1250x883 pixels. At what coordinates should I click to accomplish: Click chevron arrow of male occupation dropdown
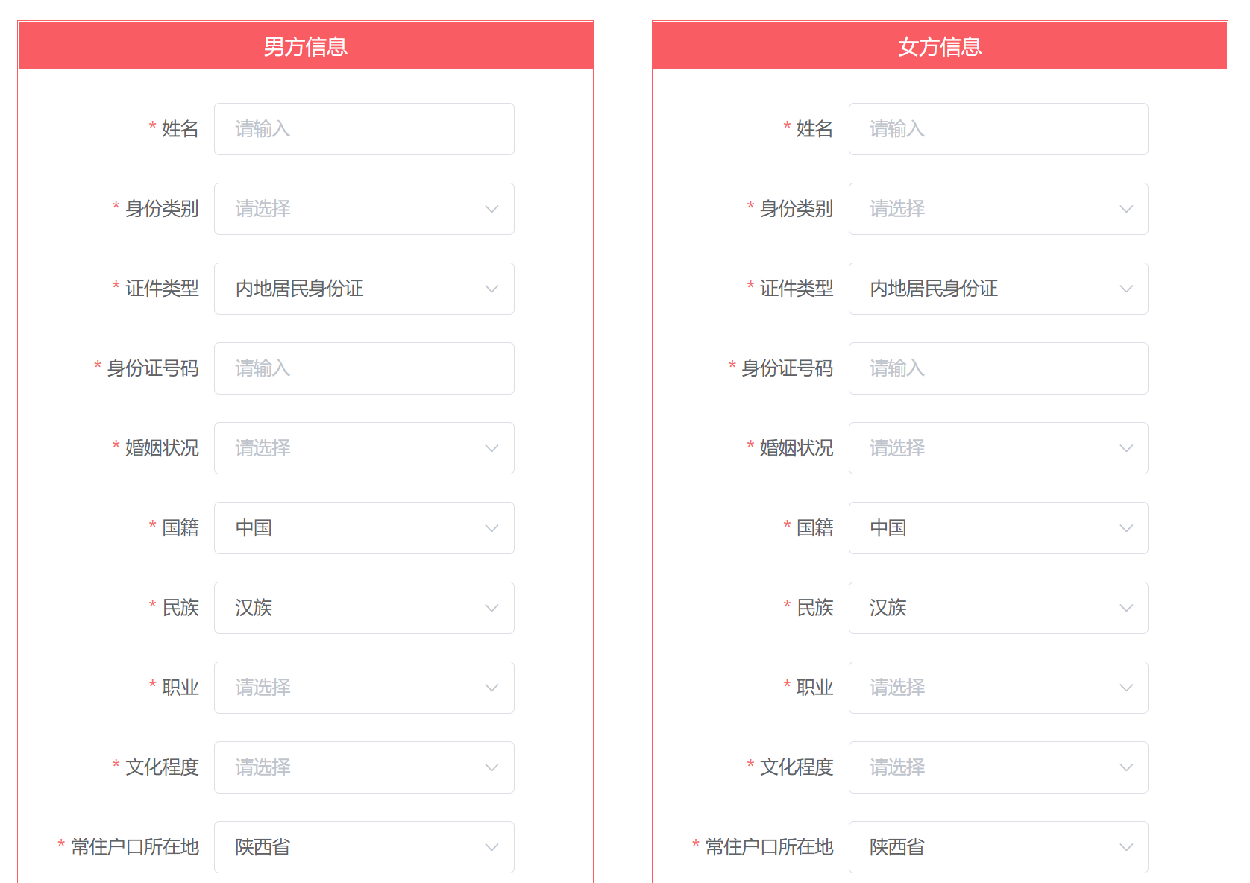point(491,688)
